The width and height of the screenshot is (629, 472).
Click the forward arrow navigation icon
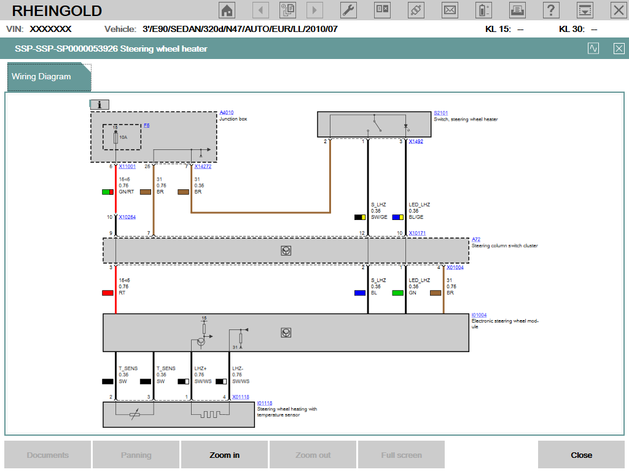[314, 10]
